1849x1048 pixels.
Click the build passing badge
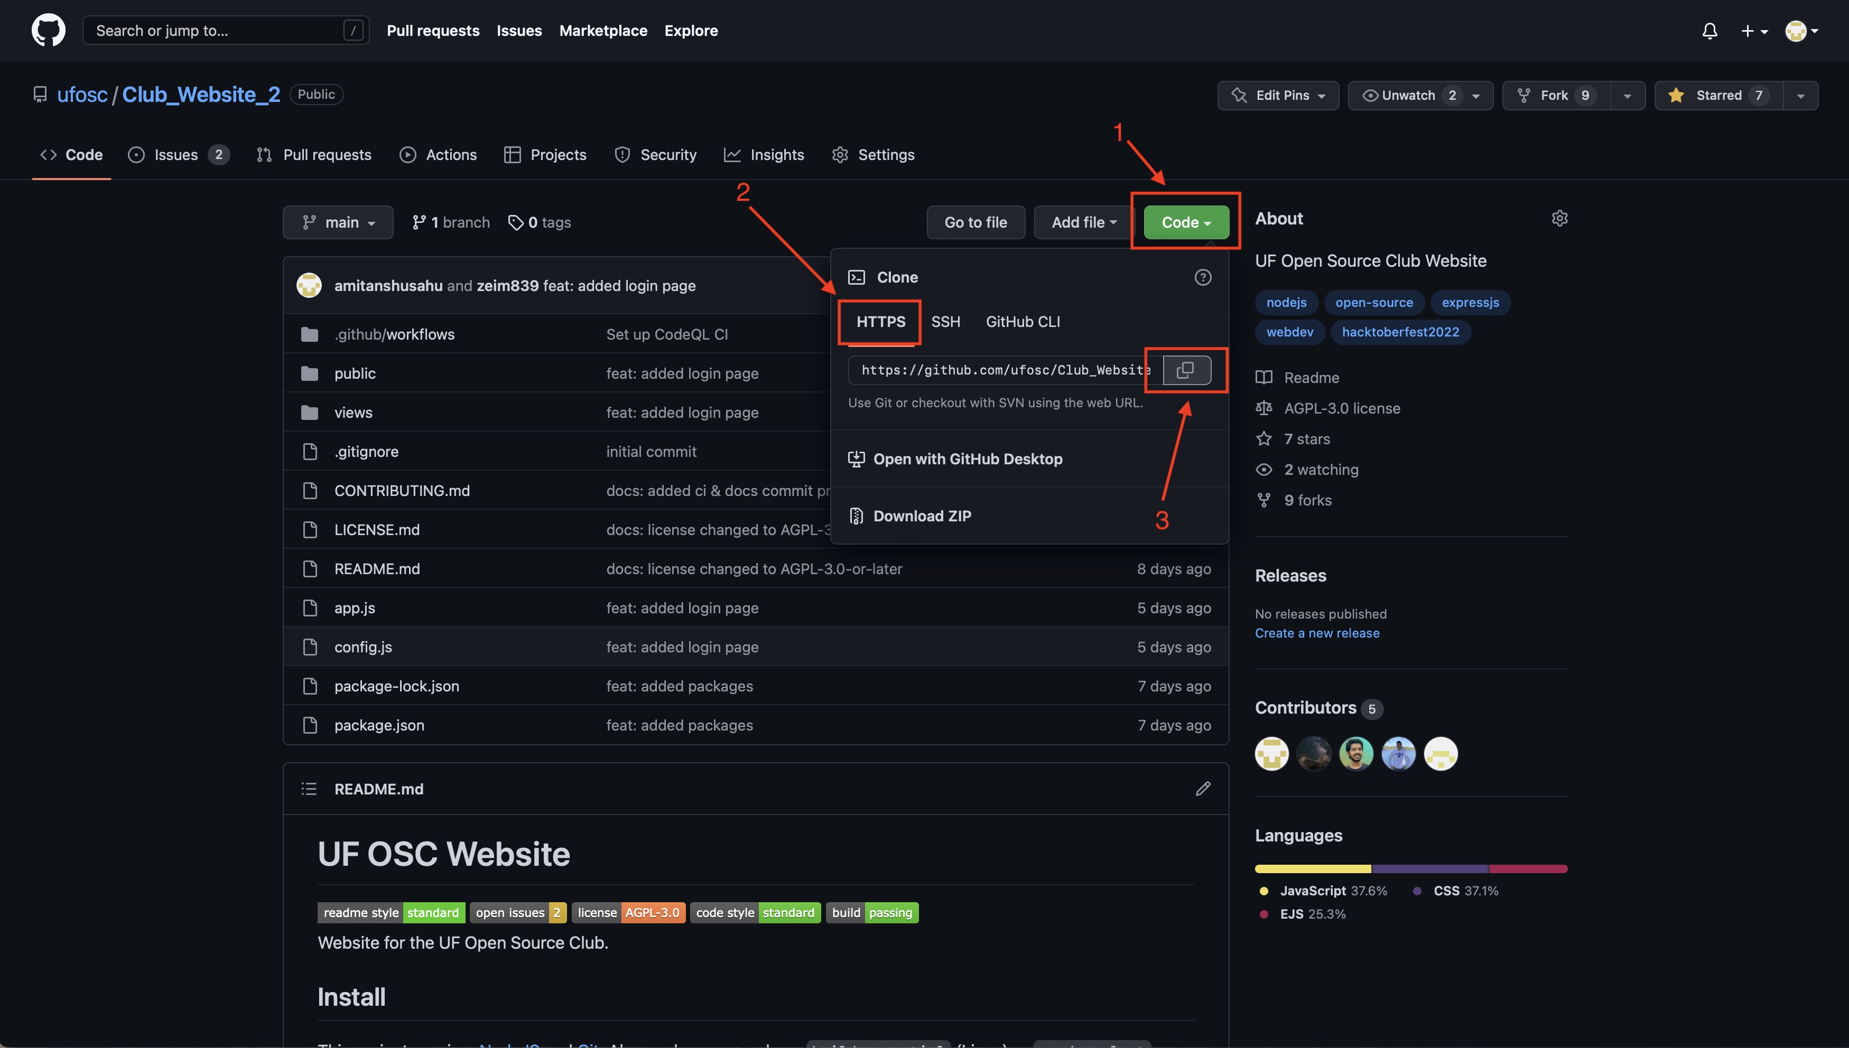(872, 913)
